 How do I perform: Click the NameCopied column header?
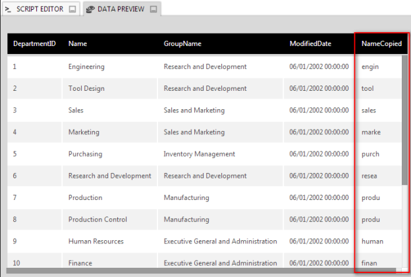pyautogui.click(x=381, y=44)
